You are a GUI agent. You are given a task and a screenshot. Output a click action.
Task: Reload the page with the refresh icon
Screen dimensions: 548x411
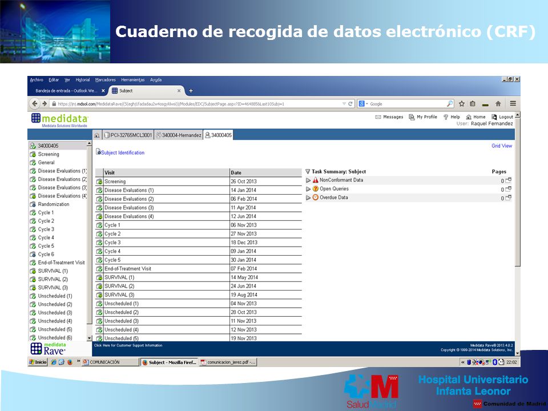point(350,104)
